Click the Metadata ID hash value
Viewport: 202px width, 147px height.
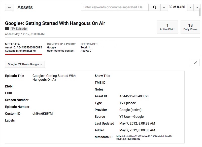144,138
